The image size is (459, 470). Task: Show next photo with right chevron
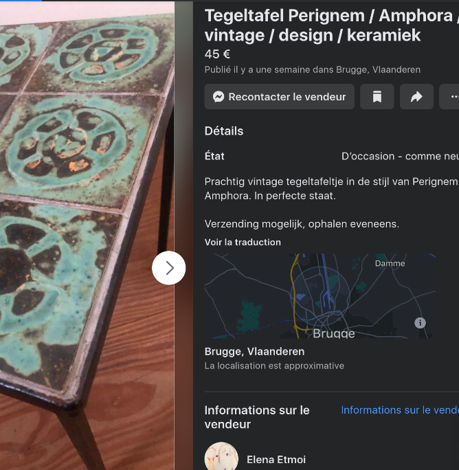[x=169, y=268]
